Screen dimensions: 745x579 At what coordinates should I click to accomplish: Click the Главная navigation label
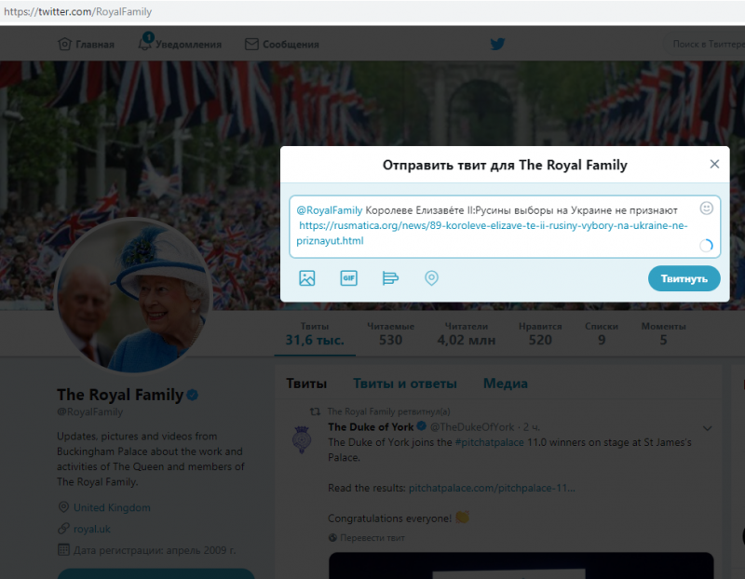(95, 44)
